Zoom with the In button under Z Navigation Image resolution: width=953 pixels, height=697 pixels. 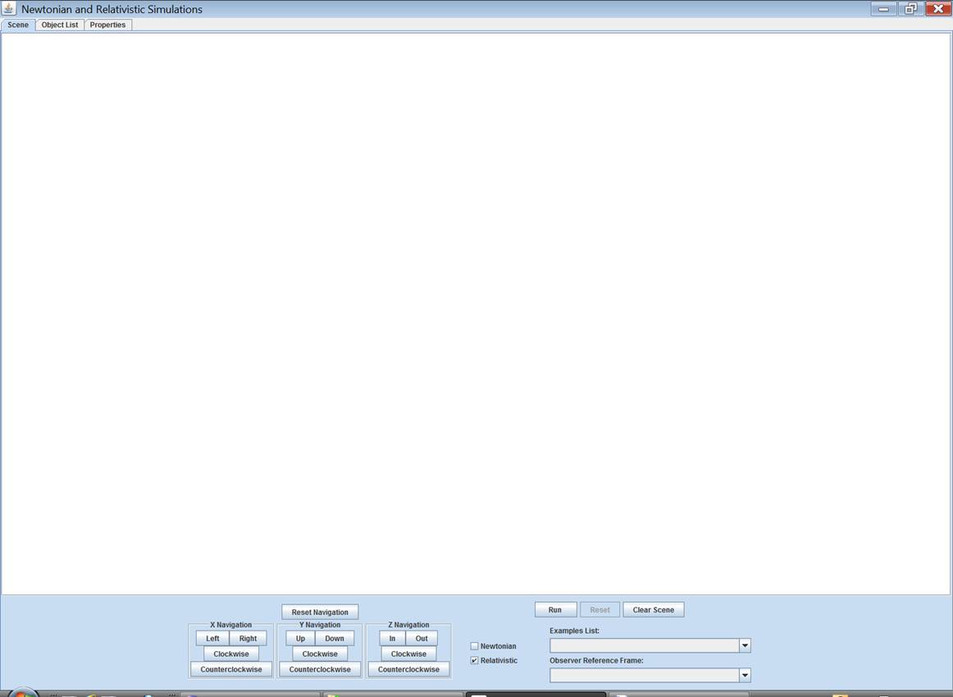tap(392, 639)
